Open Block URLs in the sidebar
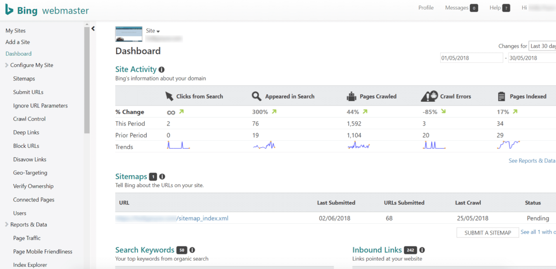 pyautogui.click(x=26, y=146)
